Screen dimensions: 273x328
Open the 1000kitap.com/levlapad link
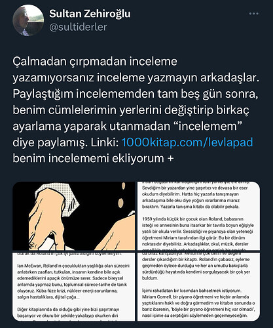point(187,142)
